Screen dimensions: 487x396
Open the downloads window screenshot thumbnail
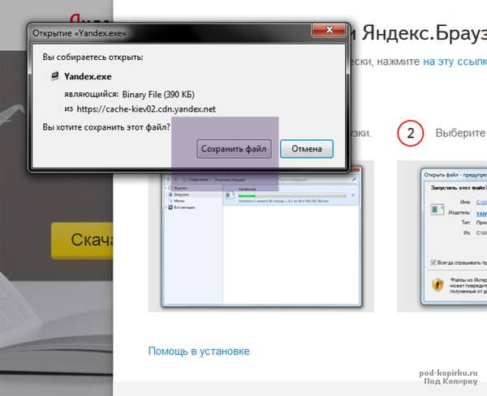[x=261, y=236]
